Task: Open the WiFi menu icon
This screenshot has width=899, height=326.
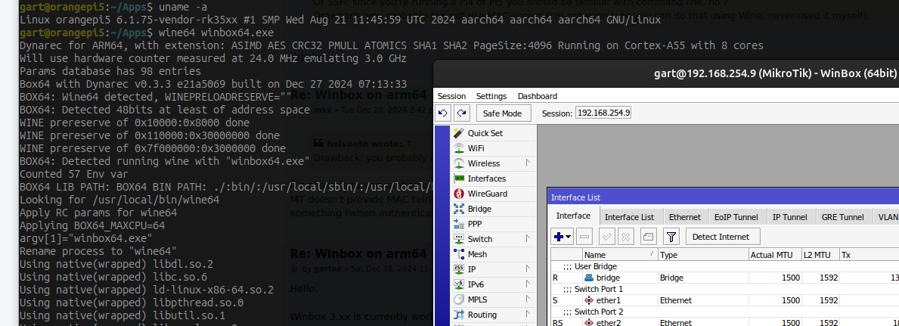Action: pos(459,148)
